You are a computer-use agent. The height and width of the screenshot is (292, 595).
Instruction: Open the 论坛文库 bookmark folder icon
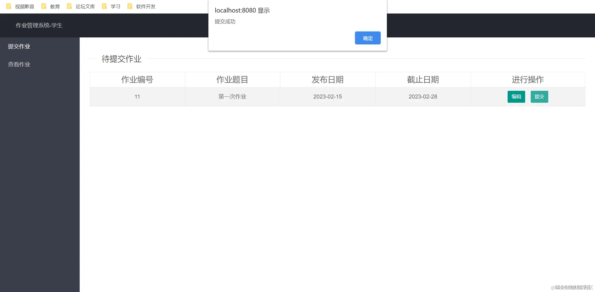[69, 6]
